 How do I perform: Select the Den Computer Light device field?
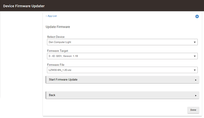(118, 42)
